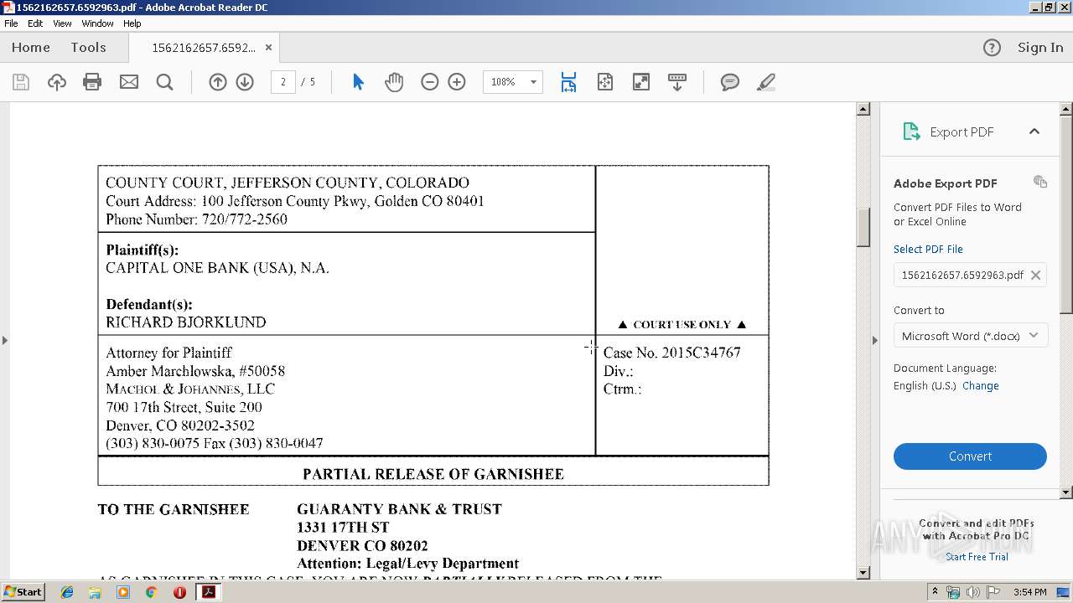Remove the selected PDF file
The width and height of the screenshot is (1073, 603).
1036,276
